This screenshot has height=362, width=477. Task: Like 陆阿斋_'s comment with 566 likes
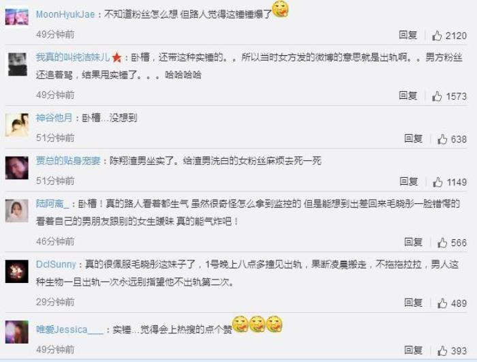442,243
